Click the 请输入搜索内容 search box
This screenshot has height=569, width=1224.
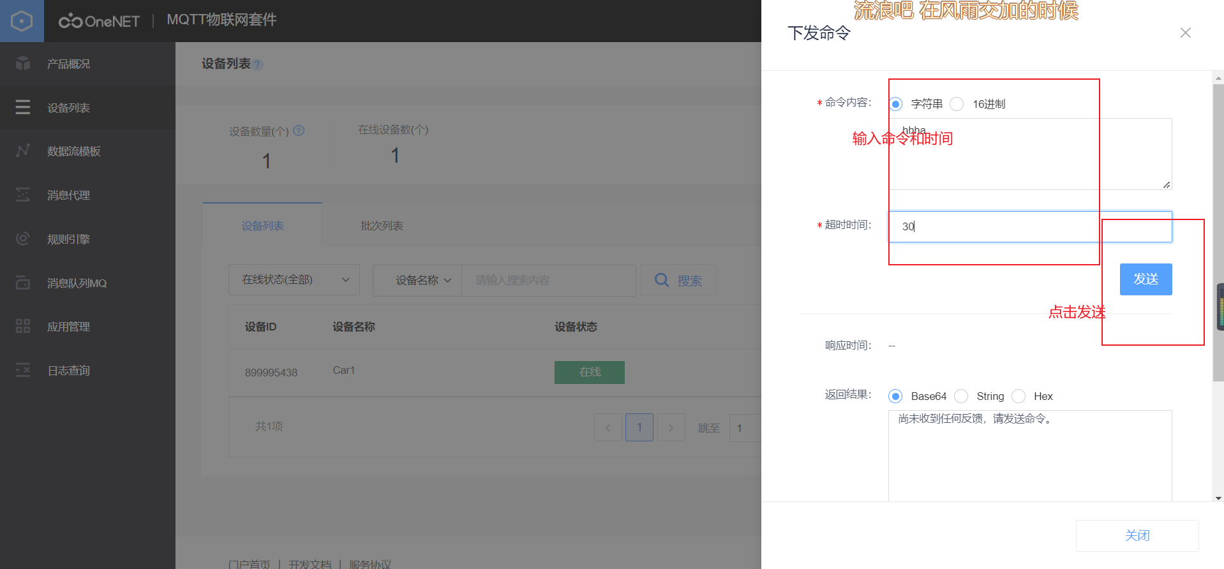549,280
